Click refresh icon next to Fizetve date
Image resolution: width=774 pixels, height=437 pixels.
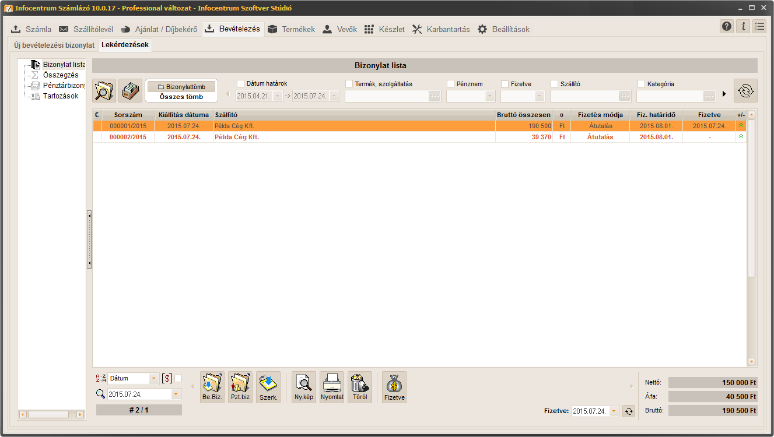coord(628,411)
